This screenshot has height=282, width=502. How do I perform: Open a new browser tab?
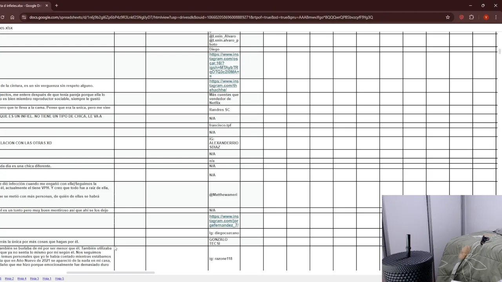pyautogui.click(x=56, y=5)
